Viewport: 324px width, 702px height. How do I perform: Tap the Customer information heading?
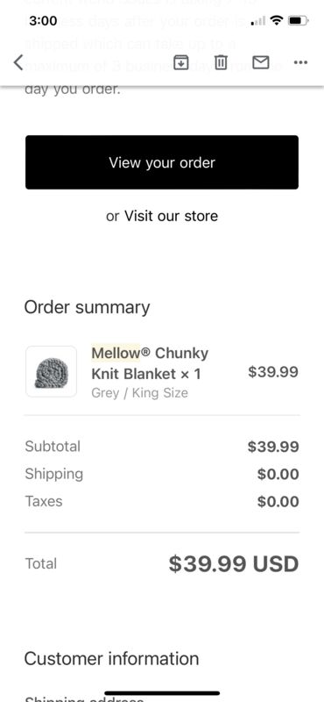[x=111, y=659]
